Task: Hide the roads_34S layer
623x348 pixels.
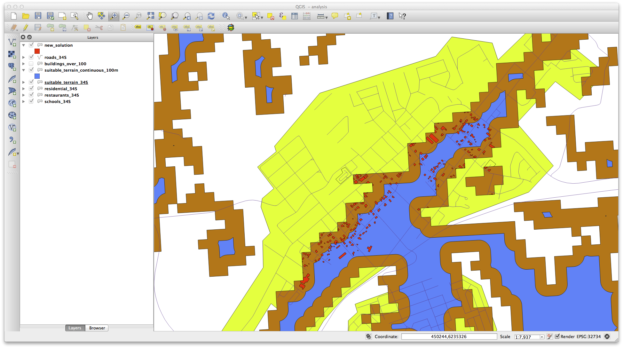Action: [x=31, y=57]
